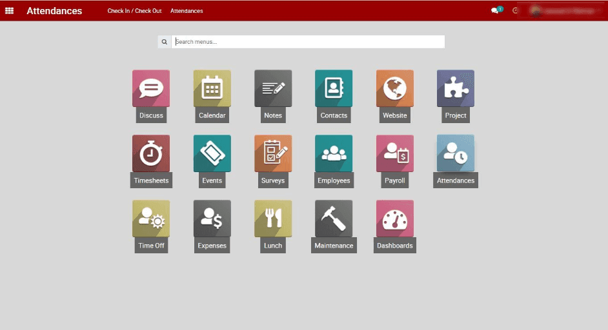
Task: Click the Expenses app icon
Action: tap(212, 218)
